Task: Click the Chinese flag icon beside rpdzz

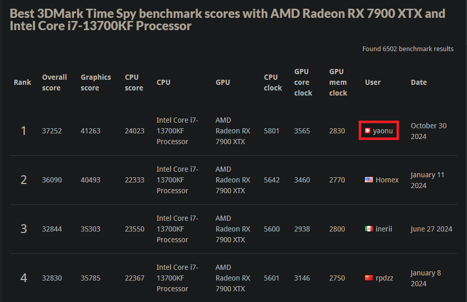Action: click(x=369, y=278)
